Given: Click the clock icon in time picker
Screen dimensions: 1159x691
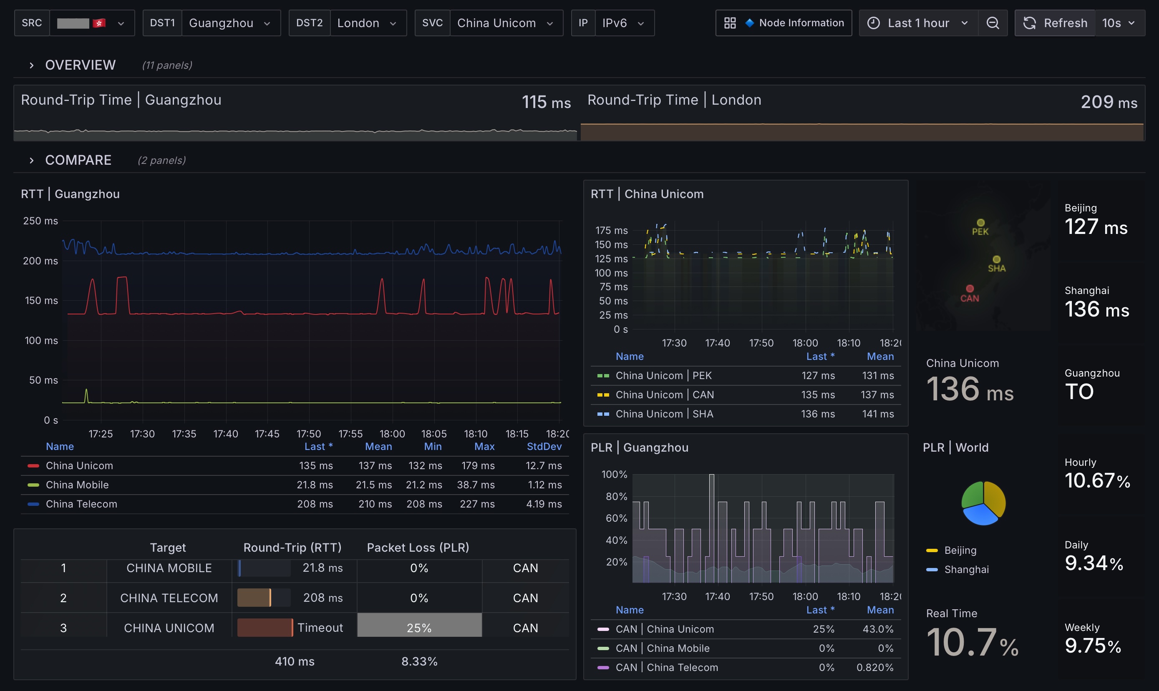Looking at the screenshot, I should 874,23.
